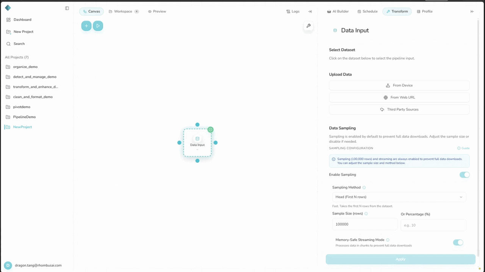Open the Schedule tab
Image resolution: width=485 pixels, height=272 pixels.
[368, 11]
